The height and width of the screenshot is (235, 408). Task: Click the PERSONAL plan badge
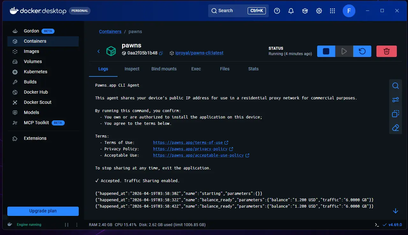click(80, 11)
